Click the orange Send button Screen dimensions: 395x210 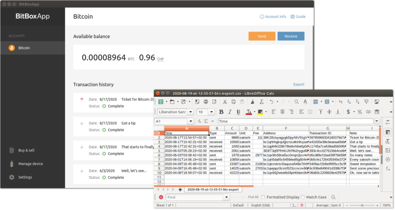point(262,36)
